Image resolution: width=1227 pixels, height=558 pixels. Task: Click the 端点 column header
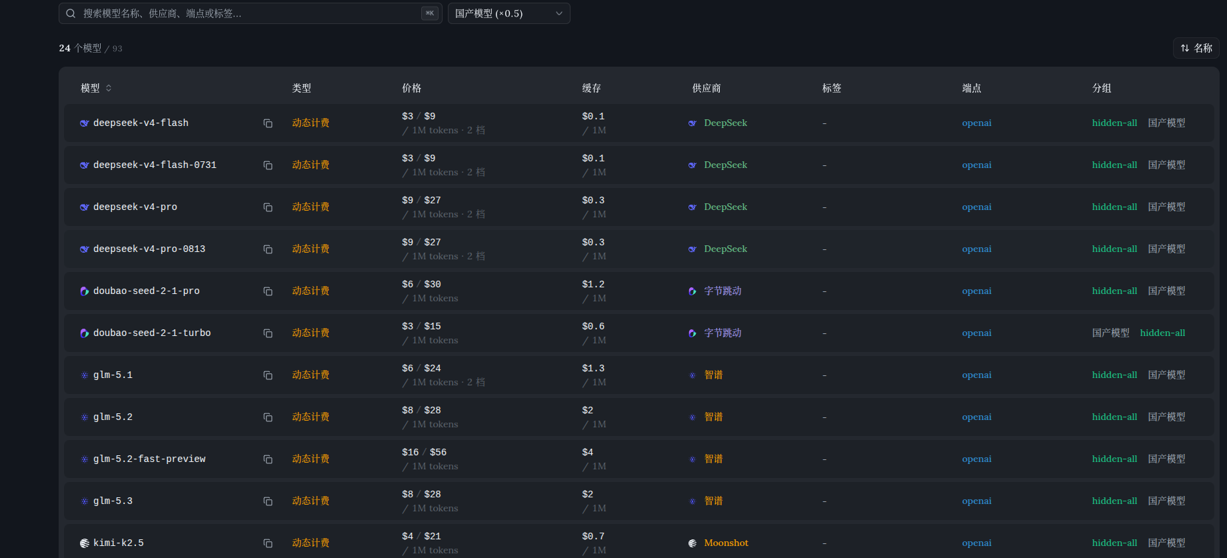coord(972,88)
